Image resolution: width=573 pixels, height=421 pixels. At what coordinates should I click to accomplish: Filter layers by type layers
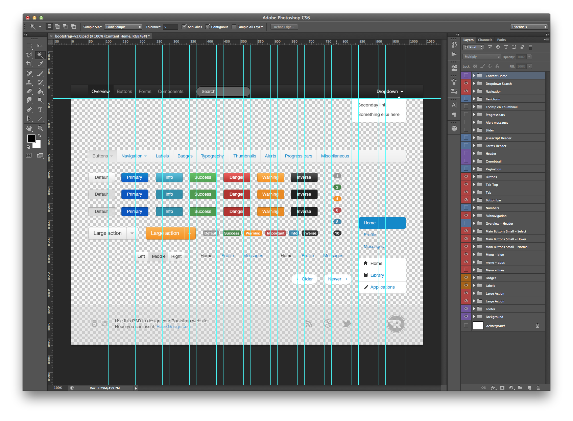506,47
